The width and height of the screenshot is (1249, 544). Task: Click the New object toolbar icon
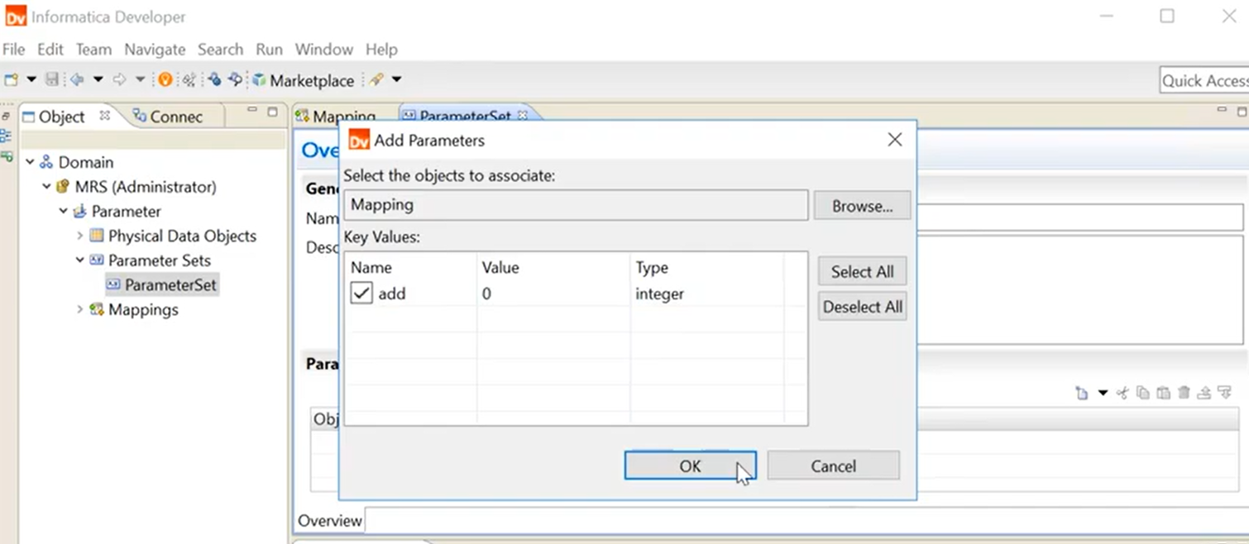12,79
